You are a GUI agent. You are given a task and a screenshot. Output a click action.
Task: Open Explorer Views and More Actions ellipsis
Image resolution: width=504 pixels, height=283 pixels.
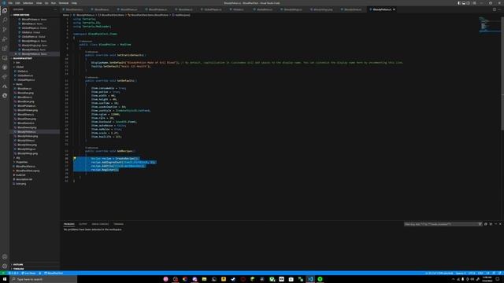[x=55, y=9]
